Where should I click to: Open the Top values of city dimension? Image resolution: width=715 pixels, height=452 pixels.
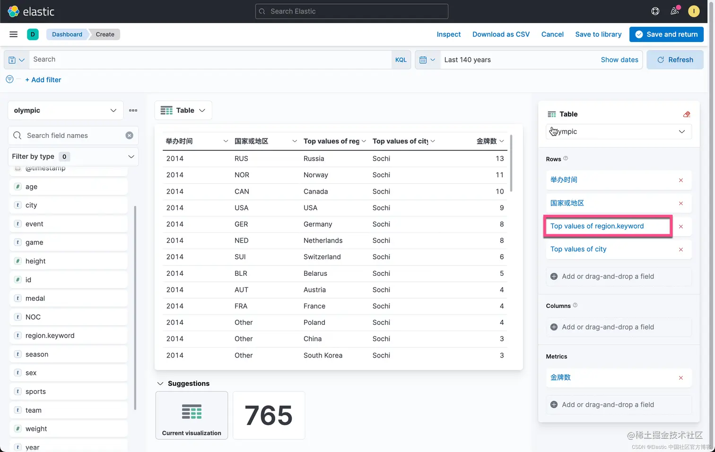click(x=578, y=249)
